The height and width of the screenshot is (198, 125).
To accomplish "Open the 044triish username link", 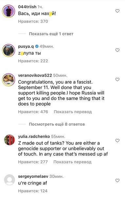I will pos(27,7).
